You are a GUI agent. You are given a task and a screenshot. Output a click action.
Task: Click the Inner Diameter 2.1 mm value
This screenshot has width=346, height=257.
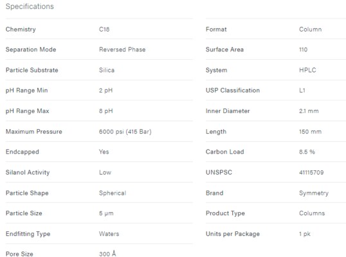pyautogui.click(x=309, y=111)
